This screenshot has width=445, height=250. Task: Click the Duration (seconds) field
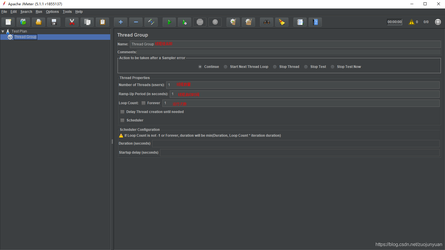tap(296, 143)
